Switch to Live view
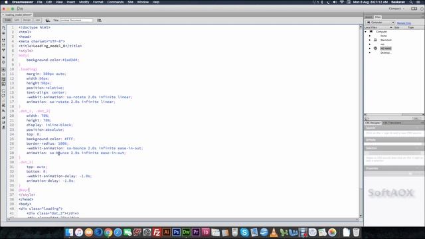Viewport: 425px width, 239px height. (37, 20)
